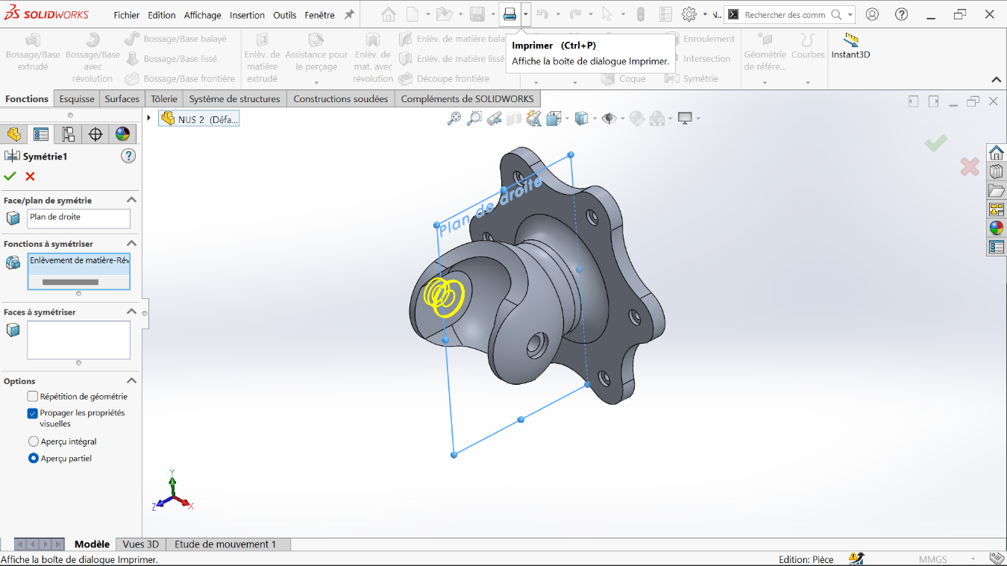Cancel the symmetry with red X
Screen dimensions: 1007x566
pos(30,176)
